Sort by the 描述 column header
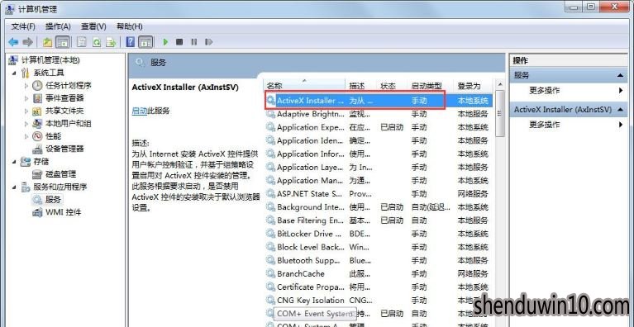This screenshot has width=634, height=327. (x=361, y=86)
